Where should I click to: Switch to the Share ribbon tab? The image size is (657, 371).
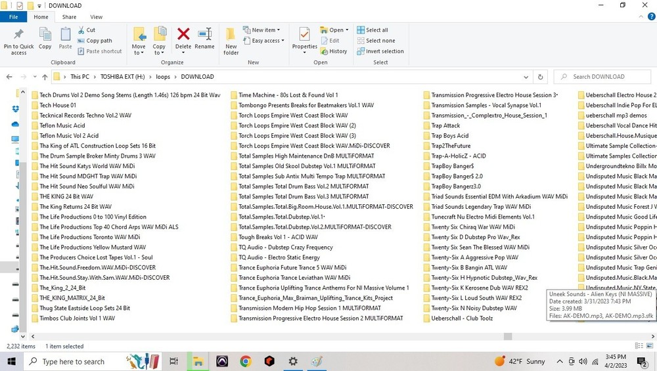pyautogui.click(x=69, y=17)
